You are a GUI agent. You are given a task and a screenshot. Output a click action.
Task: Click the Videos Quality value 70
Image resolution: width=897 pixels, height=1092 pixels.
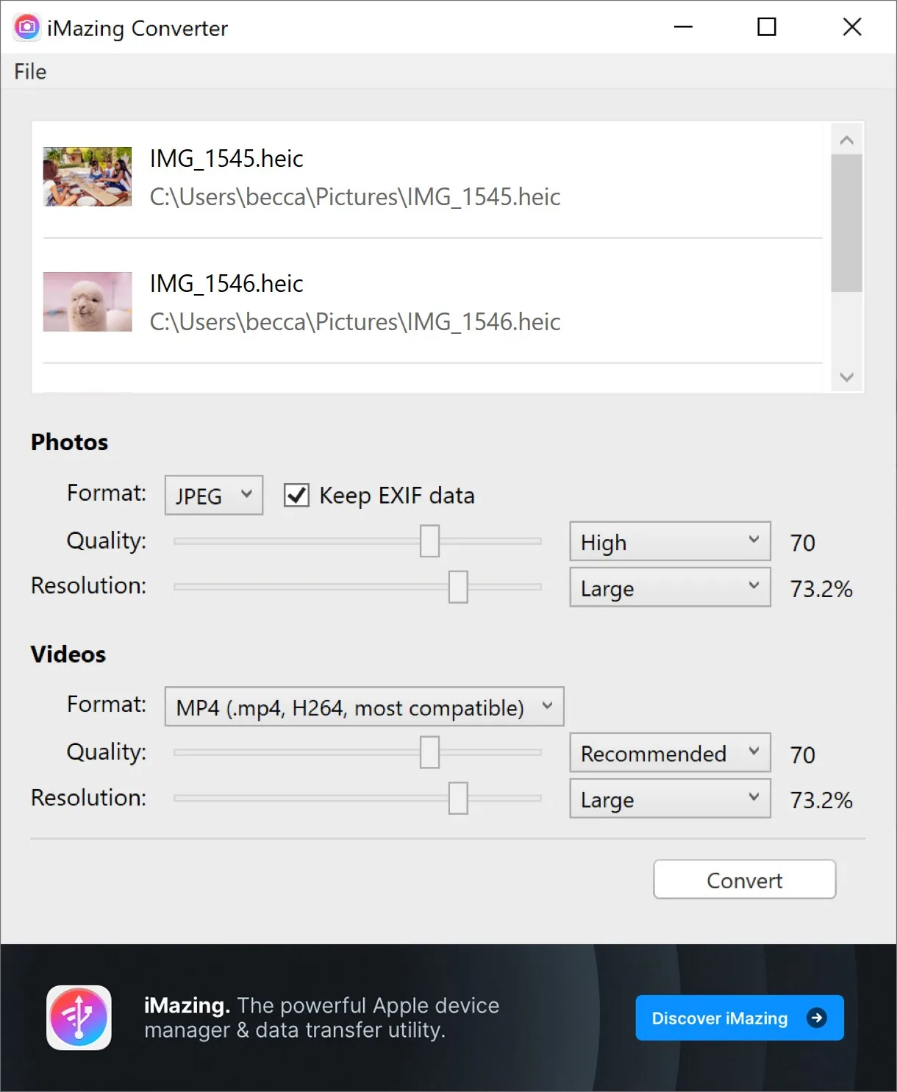(802, 754)
